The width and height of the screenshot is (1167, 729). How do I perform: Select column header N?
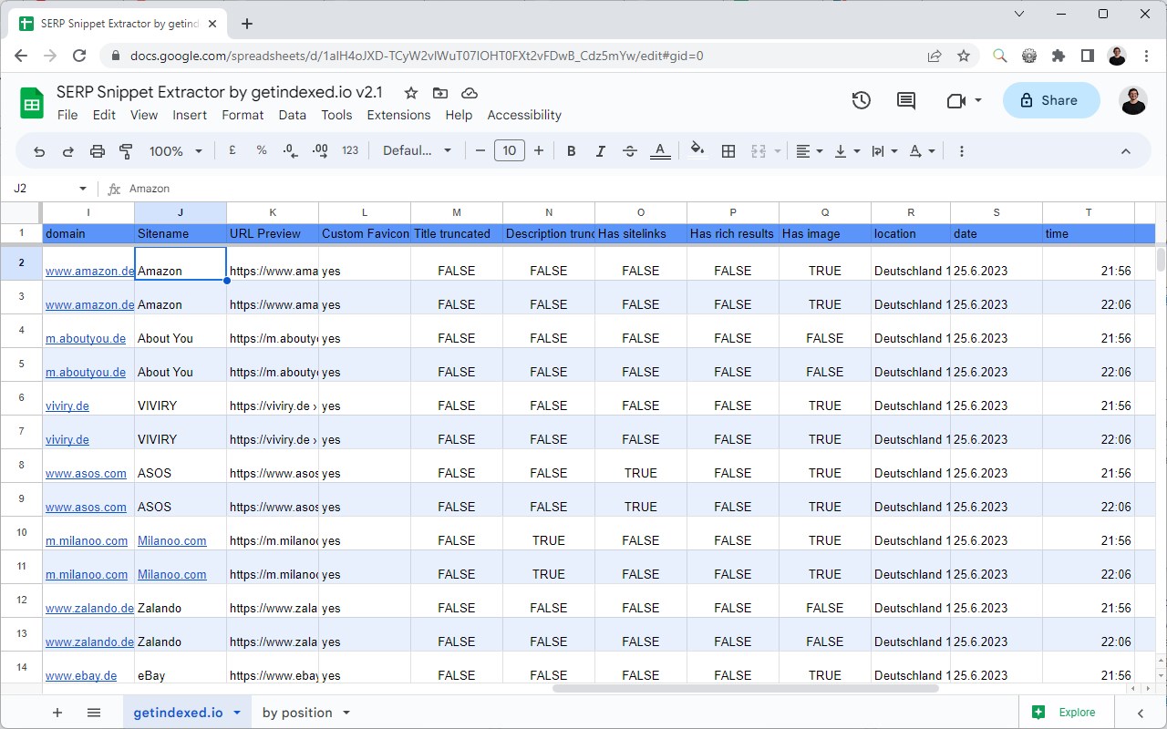549,212
